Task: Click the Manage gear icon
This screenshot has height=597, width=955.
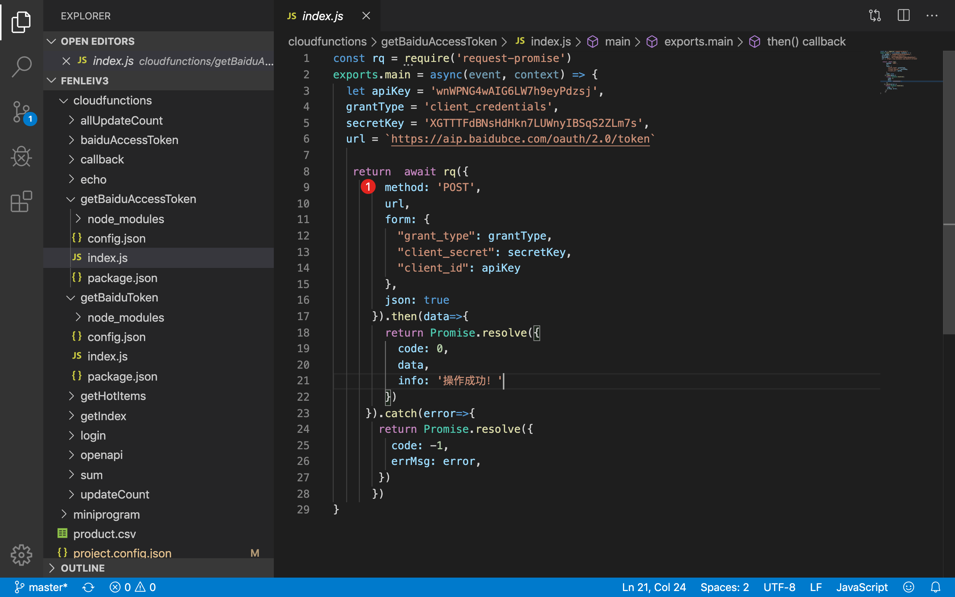Action: (21, 555)
